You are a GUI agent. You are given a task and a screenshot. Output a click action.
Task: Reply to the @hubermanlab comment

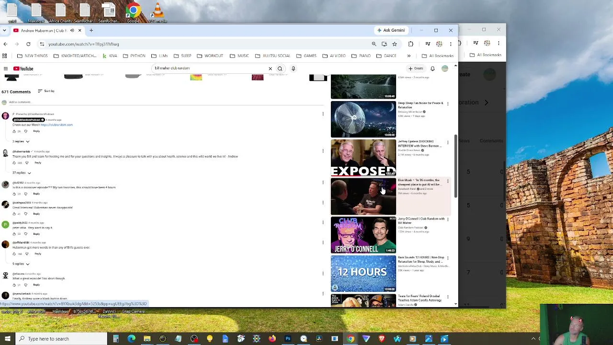38,163
